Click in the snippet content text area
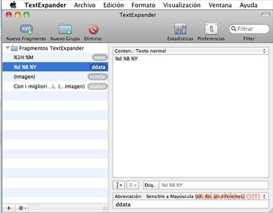Viewport: 273px width, 213px height. pos(191,116)
